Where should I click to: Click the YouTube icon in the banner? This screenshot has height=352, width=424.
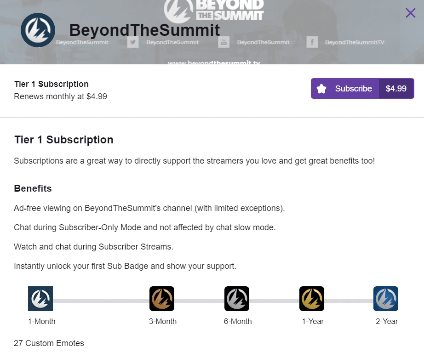click(x=223, y=42)
